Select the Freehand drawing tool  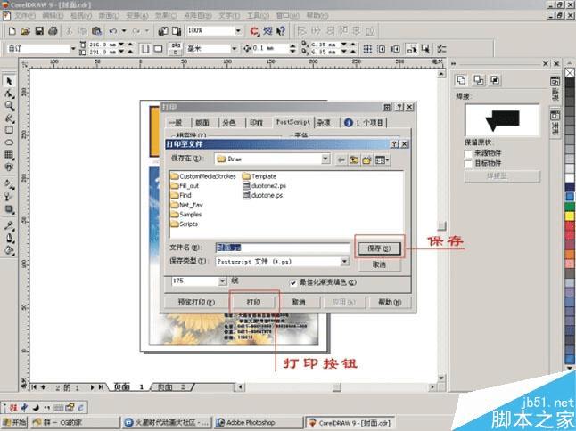pyautogui.click(x=9, y=118)
